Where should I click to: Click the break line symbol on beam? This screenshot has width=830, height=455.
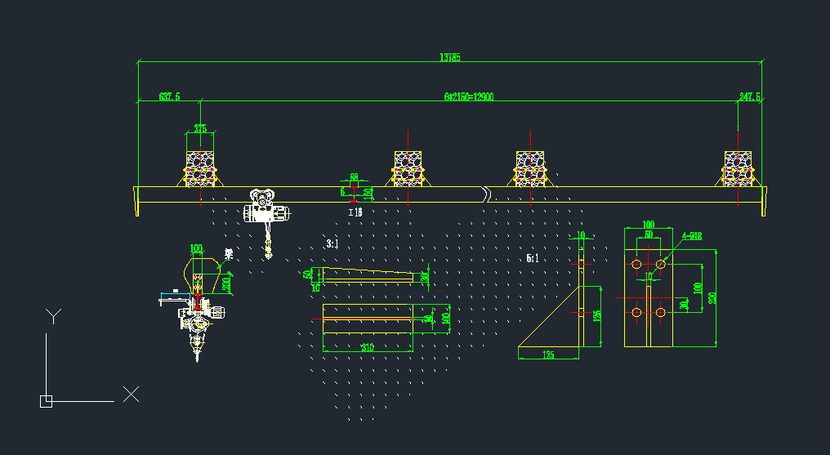pyautogui.click(x=486, y=194)
